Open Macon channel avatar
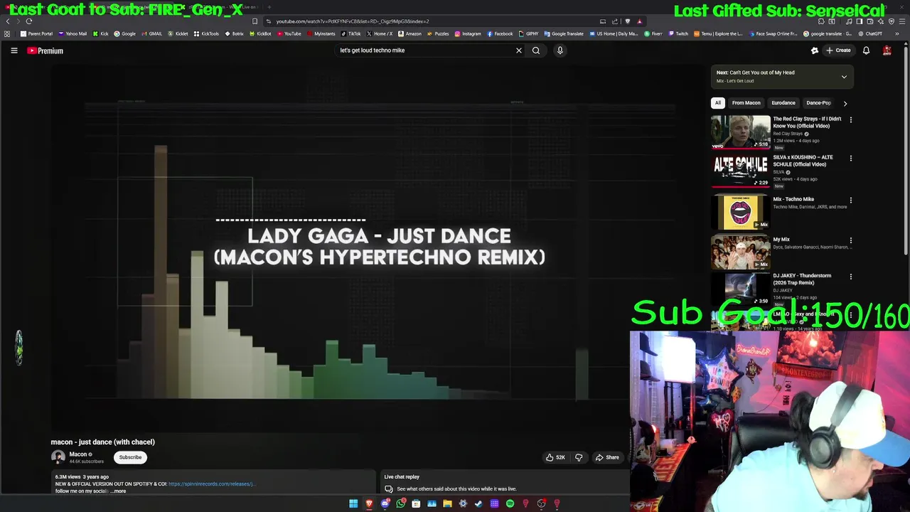The image size is (910, 512). tap(58, 457)
